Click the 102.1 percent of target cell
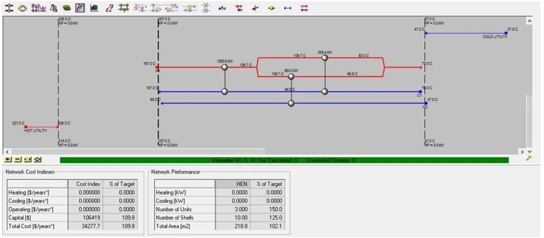 click(267, 226)
